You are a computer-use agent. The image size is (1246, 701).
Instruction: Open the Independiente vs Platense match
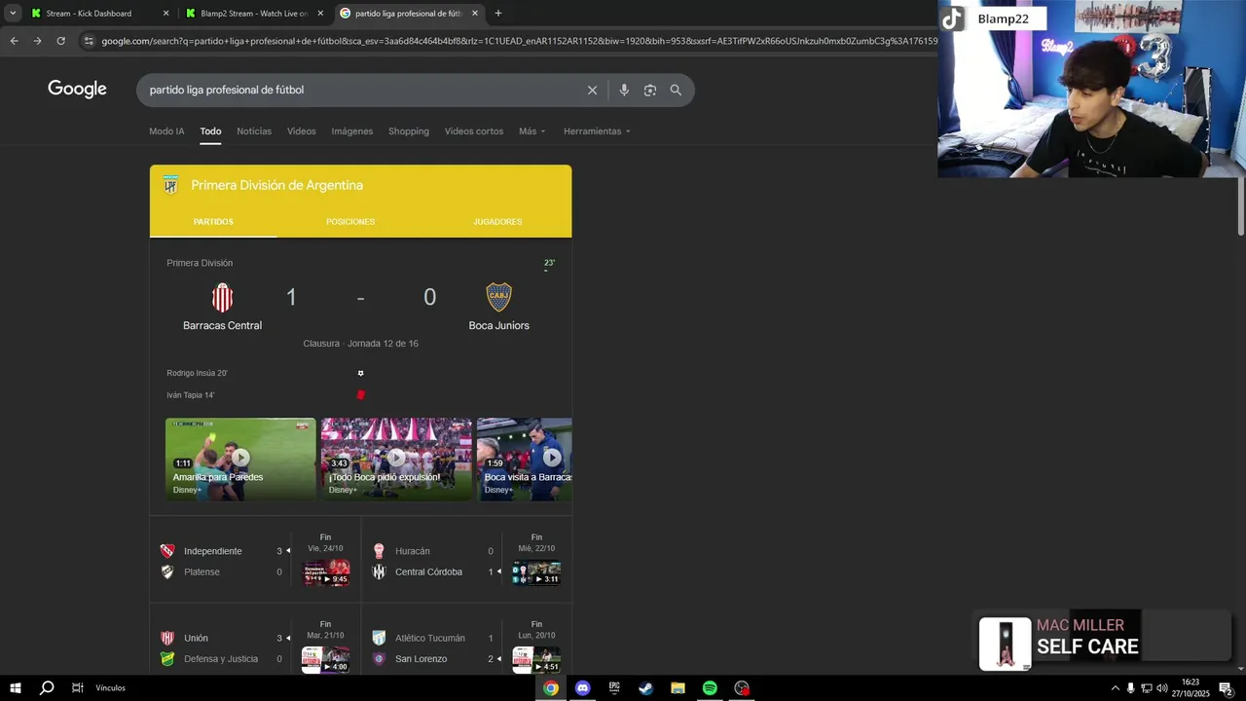(255, 561)
